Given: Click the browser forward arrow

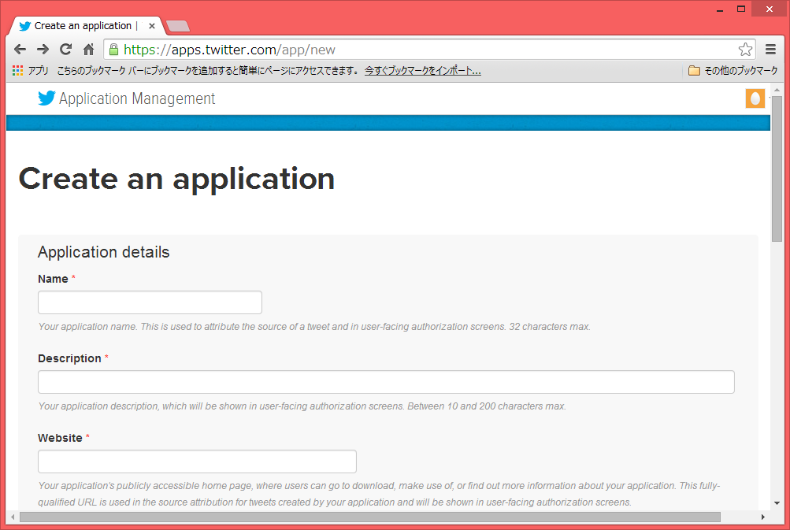Looking at the screenshot, I should [43, 49].
